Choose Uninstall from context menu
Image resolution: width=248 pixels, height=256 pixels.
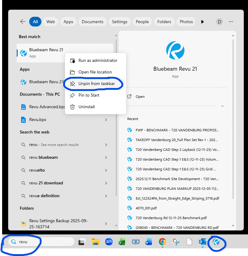tap(95, 107)
